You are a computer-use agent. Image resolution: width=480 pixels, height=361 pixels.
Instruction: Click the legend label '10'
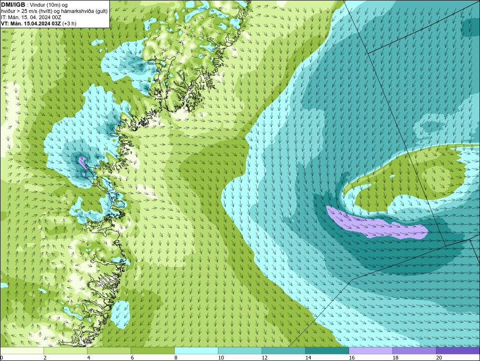coord(221,358)
